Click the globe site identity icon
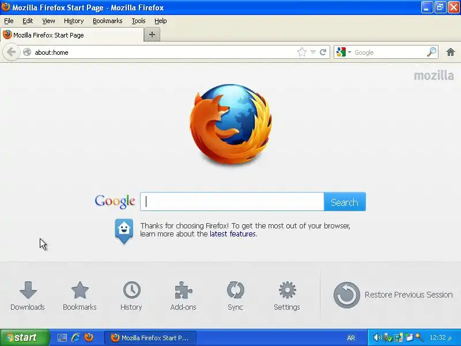 pyautogui.click(x=27, y=52)
